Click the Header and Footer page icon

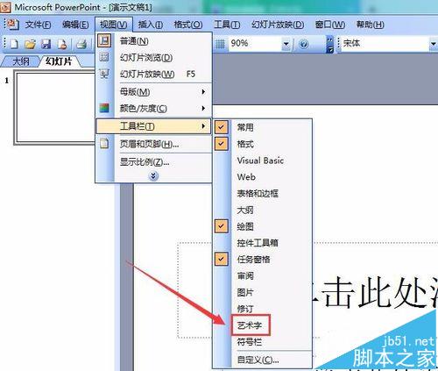click(104, 143)
